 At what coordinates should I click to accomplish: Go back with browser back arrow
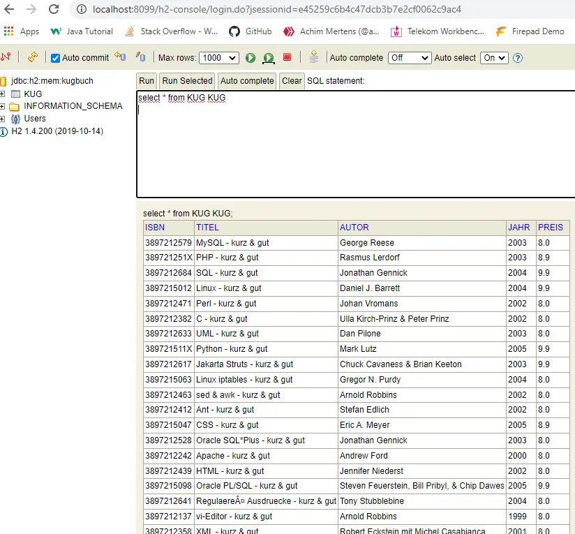[9, 9]
